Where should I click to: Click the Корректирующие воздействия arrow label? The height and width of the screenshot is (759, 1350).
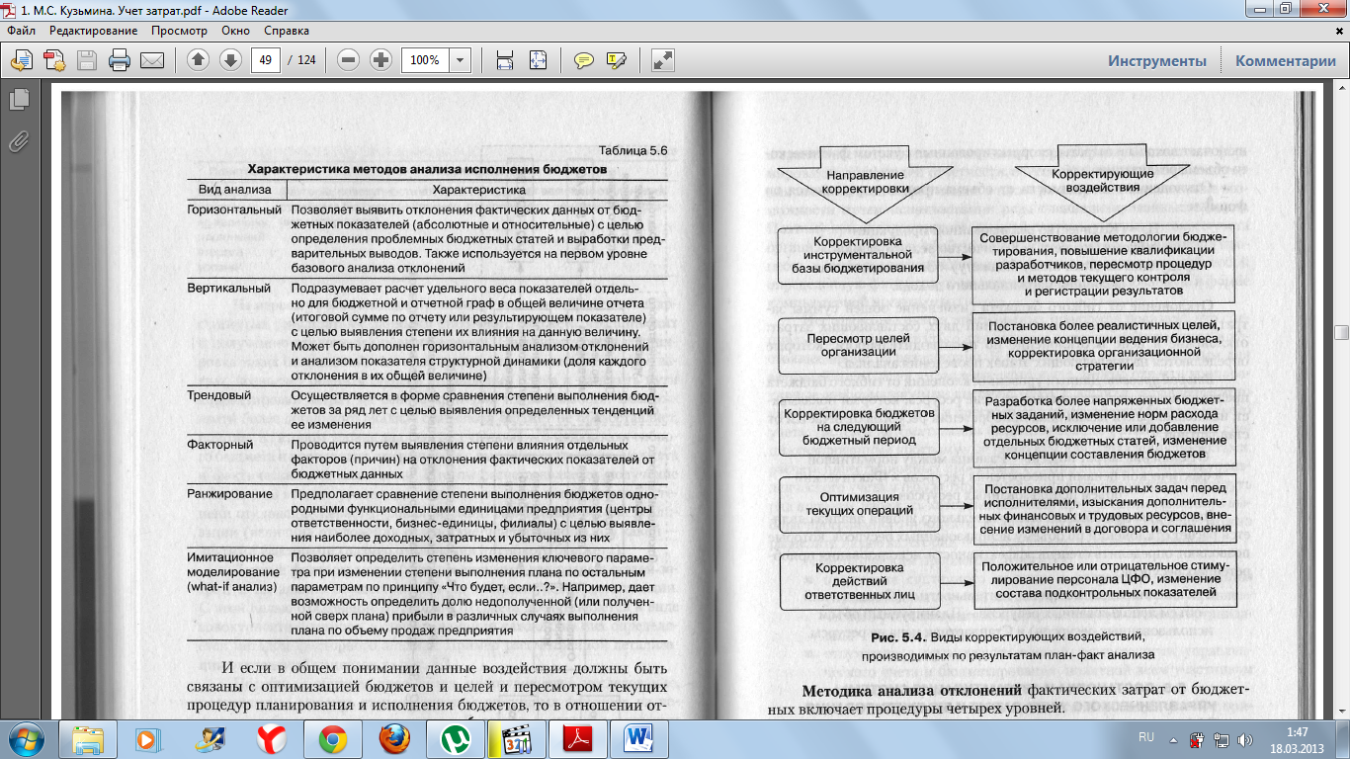coord(1102,179)
